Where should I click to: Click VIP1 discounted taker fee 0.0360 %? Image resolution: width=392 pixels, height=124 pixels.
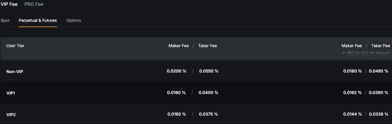[379, 93]
